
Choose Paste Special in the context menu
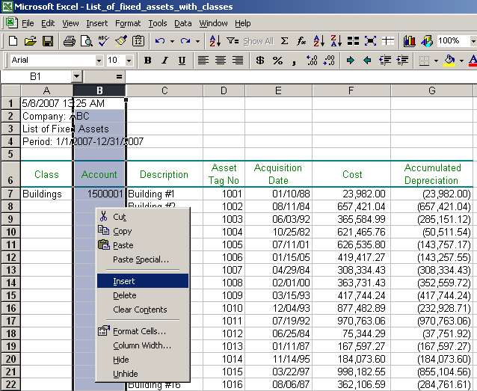click(x=143, y=259)
